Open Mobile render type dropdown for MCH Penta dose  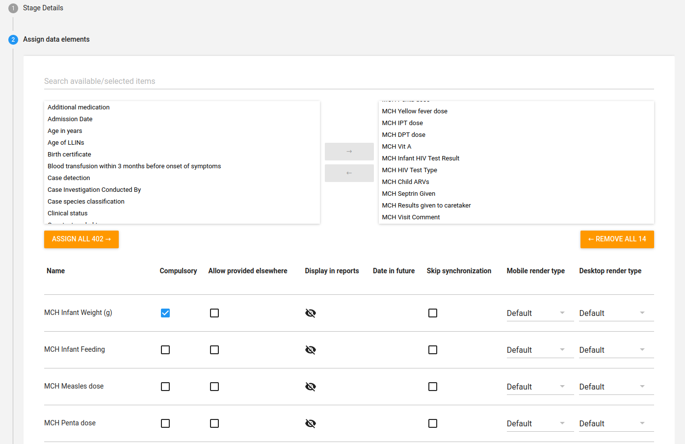[x=540, y=423]
